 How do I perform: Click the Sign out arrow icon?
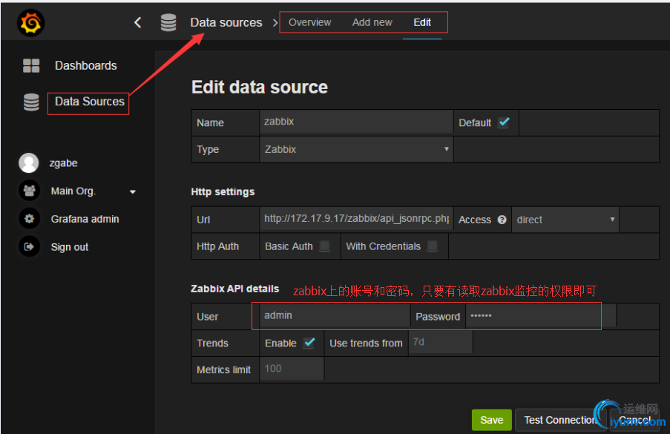[x=29, y=246]
